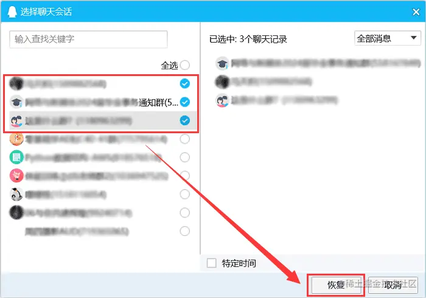Select the last chat's radio circle

tap(185, 231)
